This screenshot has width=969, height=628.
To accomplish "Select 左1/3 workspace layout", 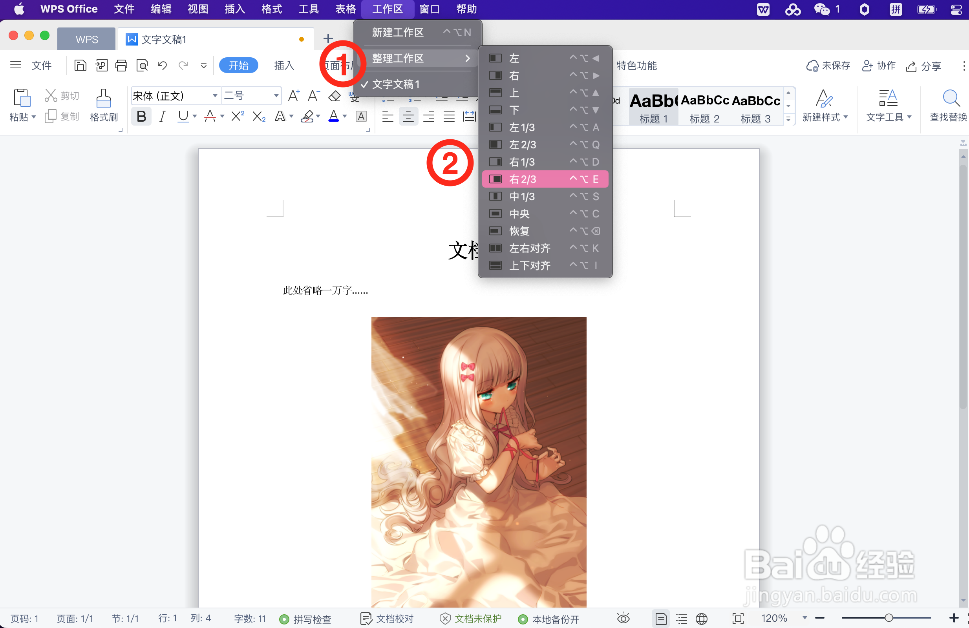I will coord(545,128).
